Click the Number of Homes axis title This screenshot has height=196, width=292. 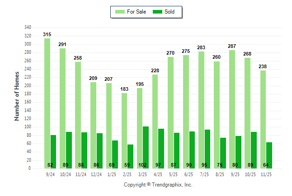pyautogui.click(x=17, y=96)
